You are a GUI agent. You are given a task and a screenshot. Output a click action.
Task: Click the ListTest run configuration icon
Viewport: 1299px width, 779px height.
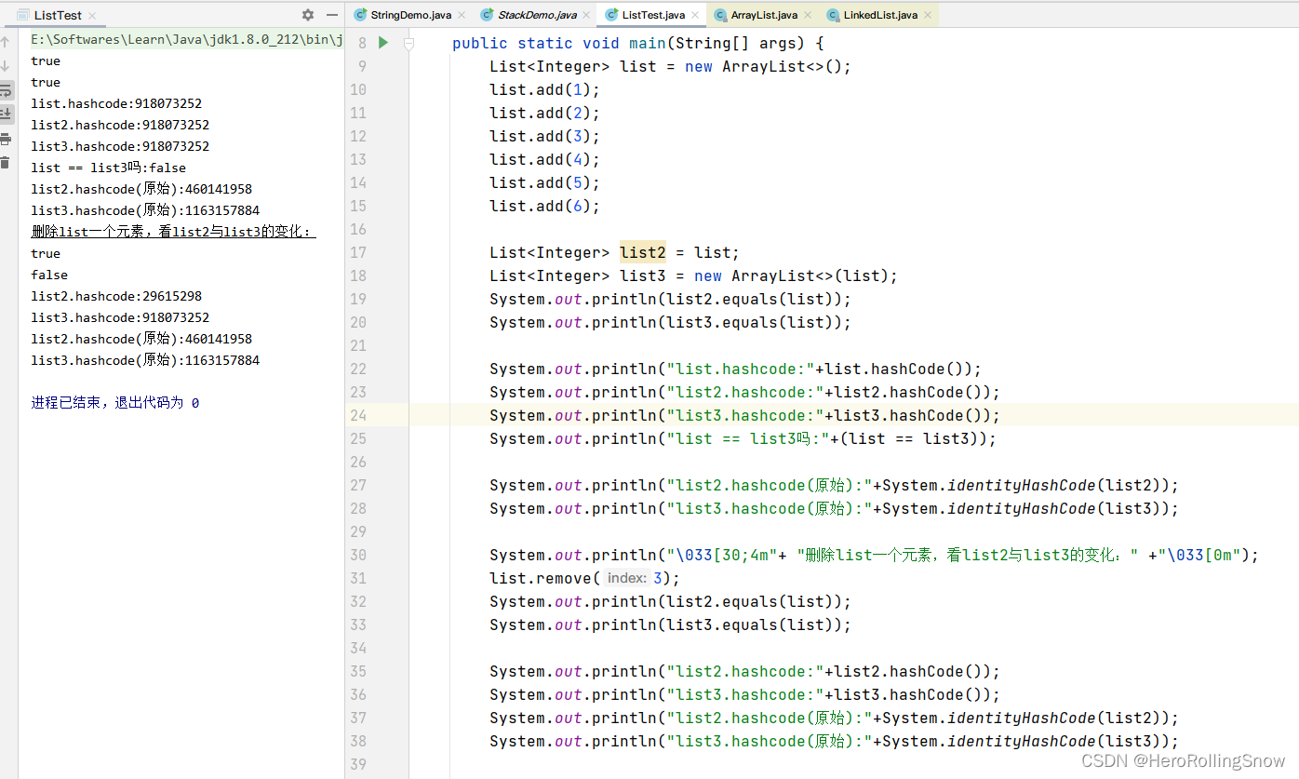point(23,16)
